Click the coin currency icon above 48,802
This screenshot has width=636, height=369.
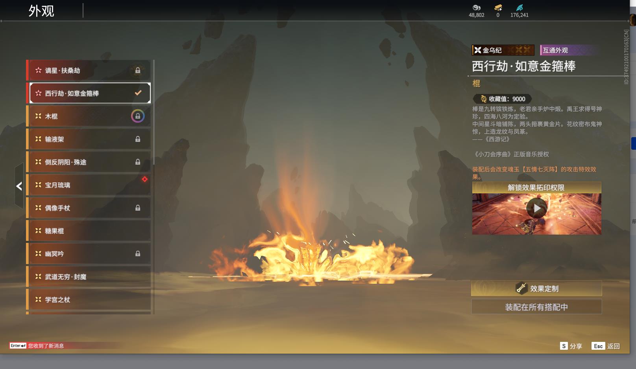[x=477, y=7]
